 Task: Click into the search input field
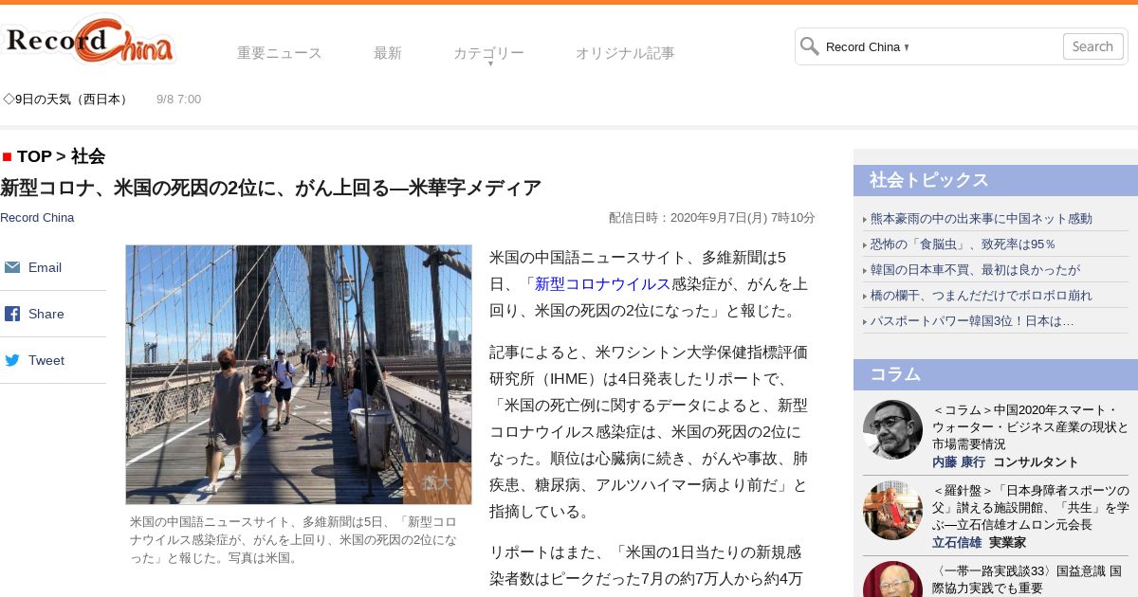[x=986, y=46]
